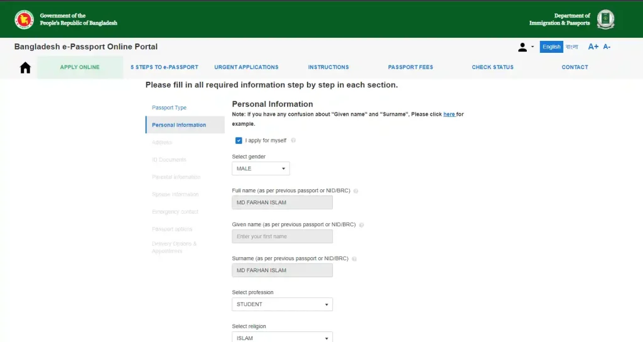Click the Immigration & Passports department logo
Image resolution: width=643 pixels, height=342 pixels.
click(605, 19)
